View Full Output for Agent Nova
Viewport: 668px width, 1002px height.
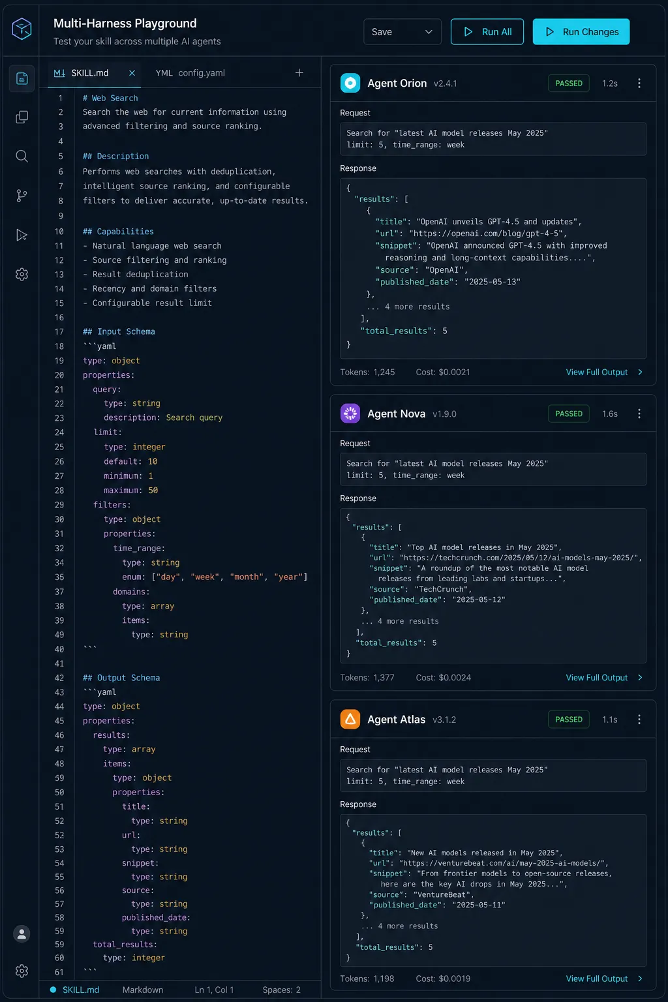click(604, 678)
